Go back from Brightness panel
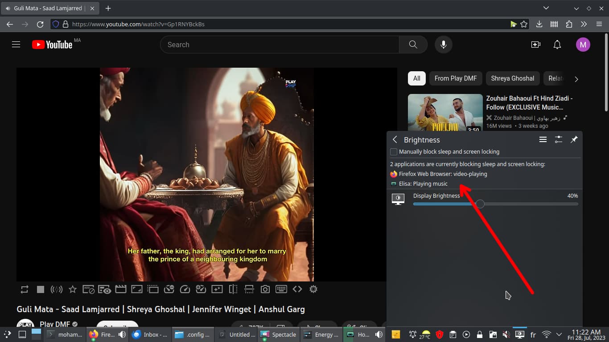This screenshot has height=342, width=609. pyautogui.click(x=395, y=140)
